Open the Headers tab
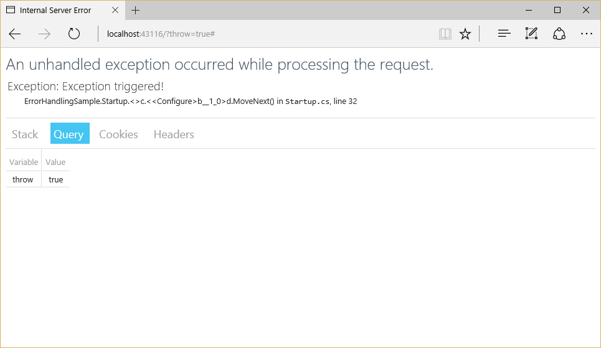 174,134
